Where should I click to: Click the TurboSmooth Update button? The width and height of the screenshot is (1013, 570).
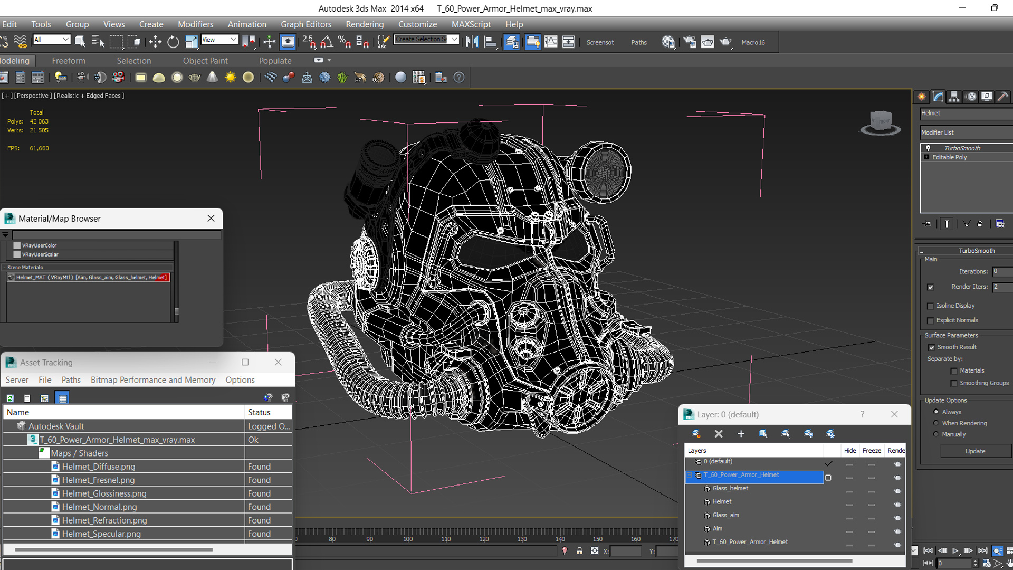[975, 451]
